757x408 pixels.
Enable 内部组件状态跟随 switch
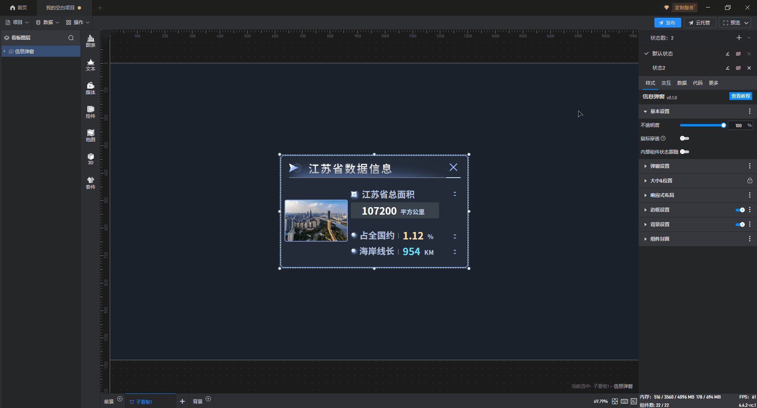click(684, 152)
